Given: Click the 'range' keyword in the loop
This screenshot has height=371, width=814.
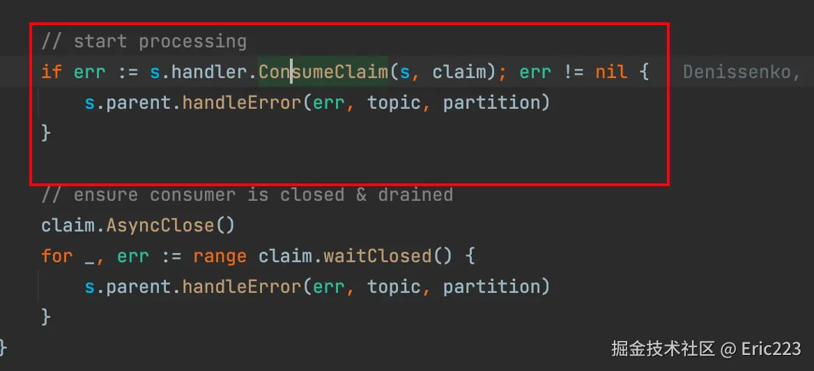Looking at the screenshot, I should click(x=220, y=257).
